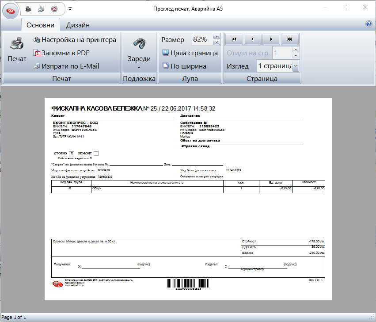Viewport: 376px width, 322px height.
Task: Click Изпрати по E-Mail
Action: pos(66,66)
